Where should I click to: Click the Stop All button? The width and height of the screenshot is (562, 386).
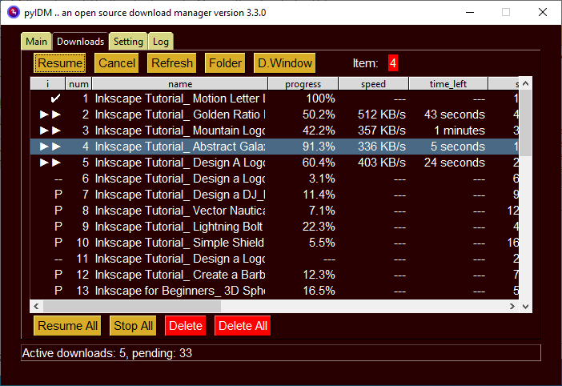(x=133, y=326)
